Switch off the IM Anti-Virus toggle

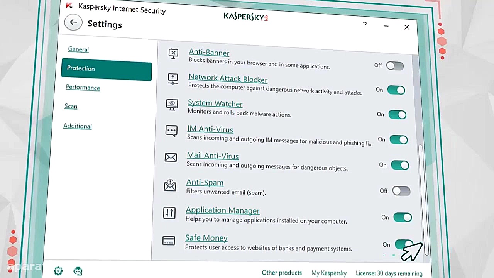pyautogui.click(x=399, y=140)
